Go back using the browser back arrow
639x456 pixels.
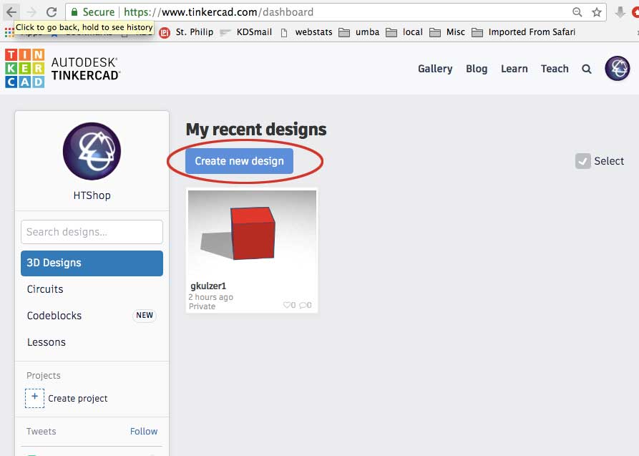point(12,12)
